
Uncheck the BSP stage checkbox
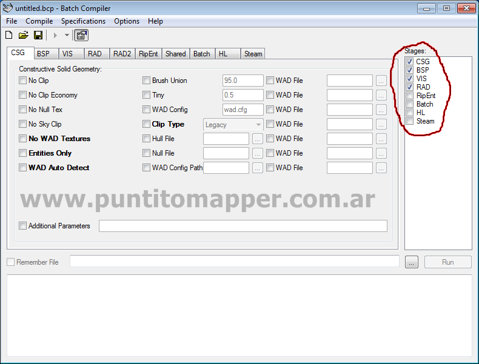[410, 70]
